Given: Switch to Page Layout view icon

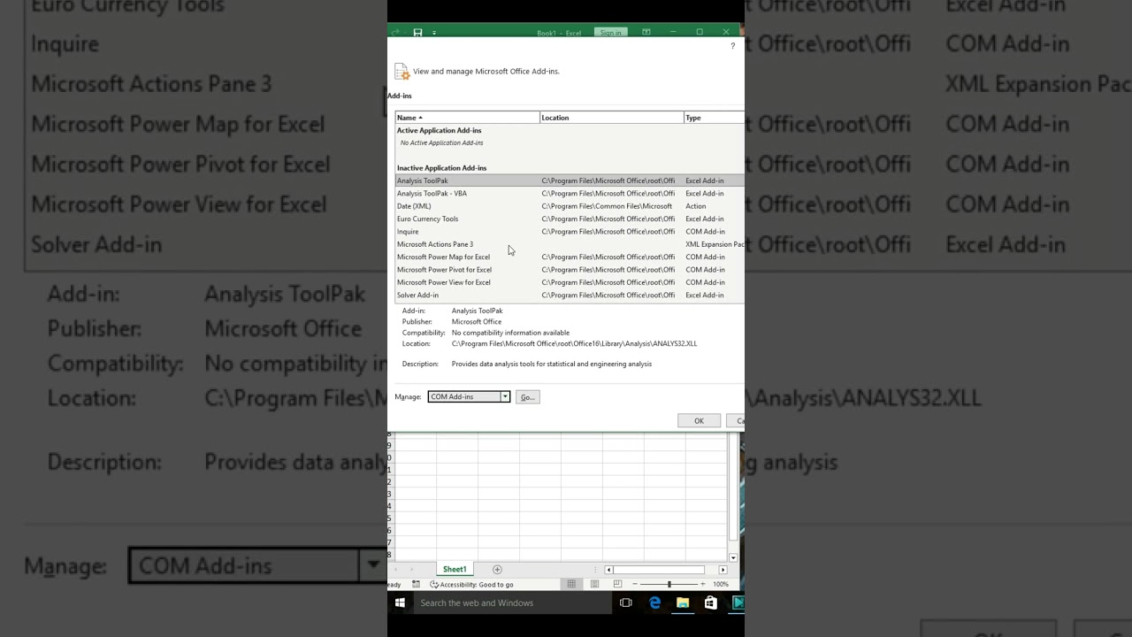Looking at the screenshot, I should (594, 584).
